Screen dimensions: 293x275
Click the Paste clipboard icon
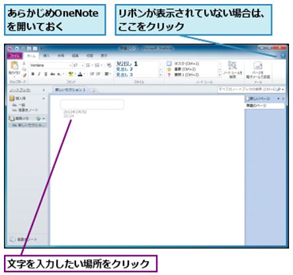15,66
